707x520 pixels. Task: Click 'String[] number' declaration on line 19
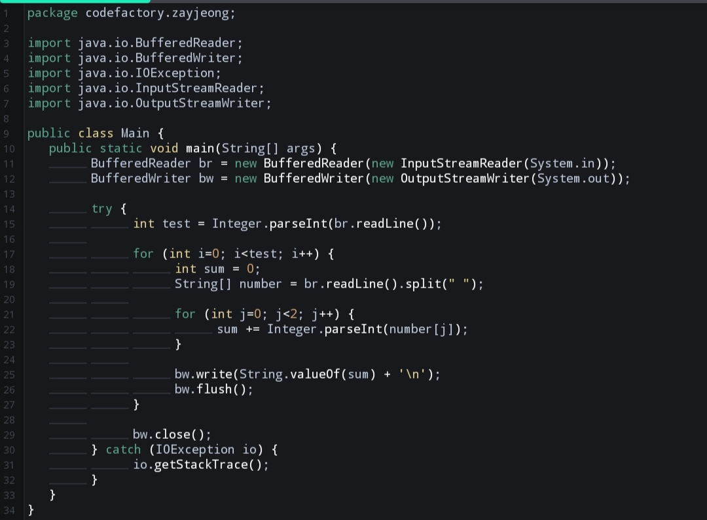[x=228, y=284]
